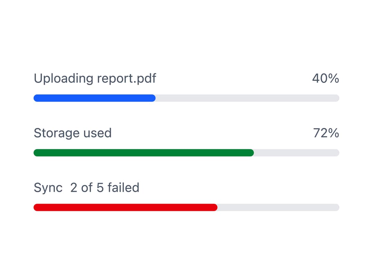The image size is (373, 280).
Task: Click the green filled storage bar segment
Action: point(144,153)
